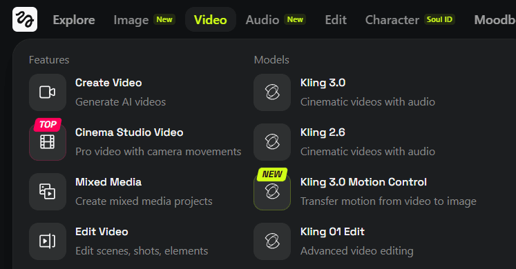Viewport: 516px width, 269px height.
Task: Click the TOP badge on Cinema Studio
Action: 48,124
